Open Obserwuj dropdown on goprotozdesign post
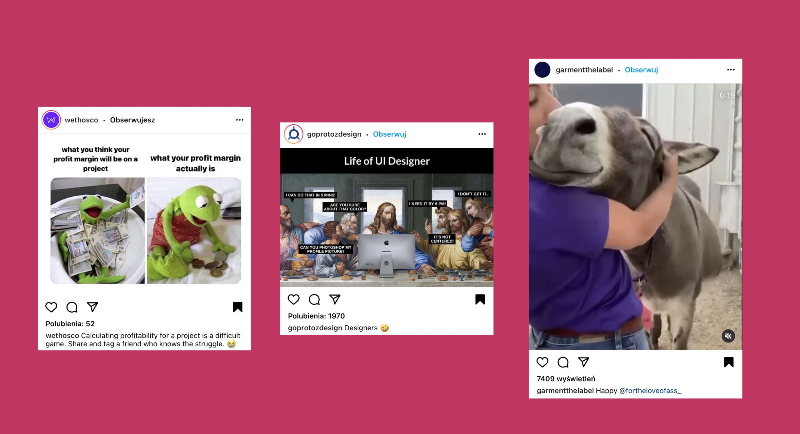The width and height of the screenshot is (800, 434). [x=389, y=134]
